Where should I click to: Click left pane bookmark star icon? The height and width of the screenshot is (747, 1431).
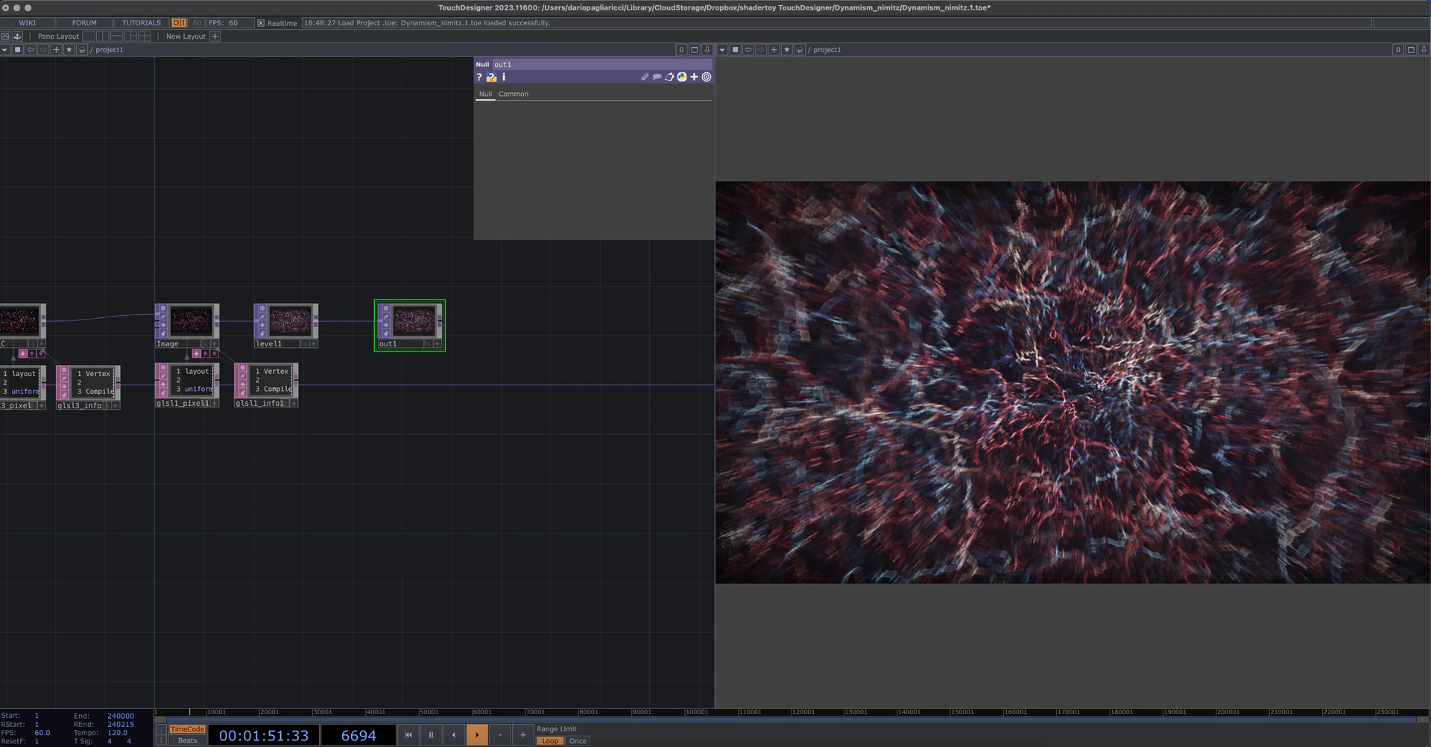click(x=69, y=50)
